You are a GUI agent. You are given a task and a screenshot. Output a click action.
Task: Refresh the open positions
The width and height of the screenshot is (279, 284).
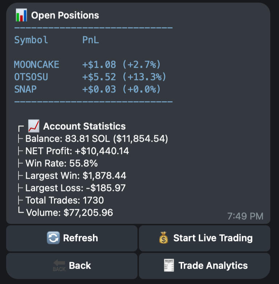pos(72,238)
